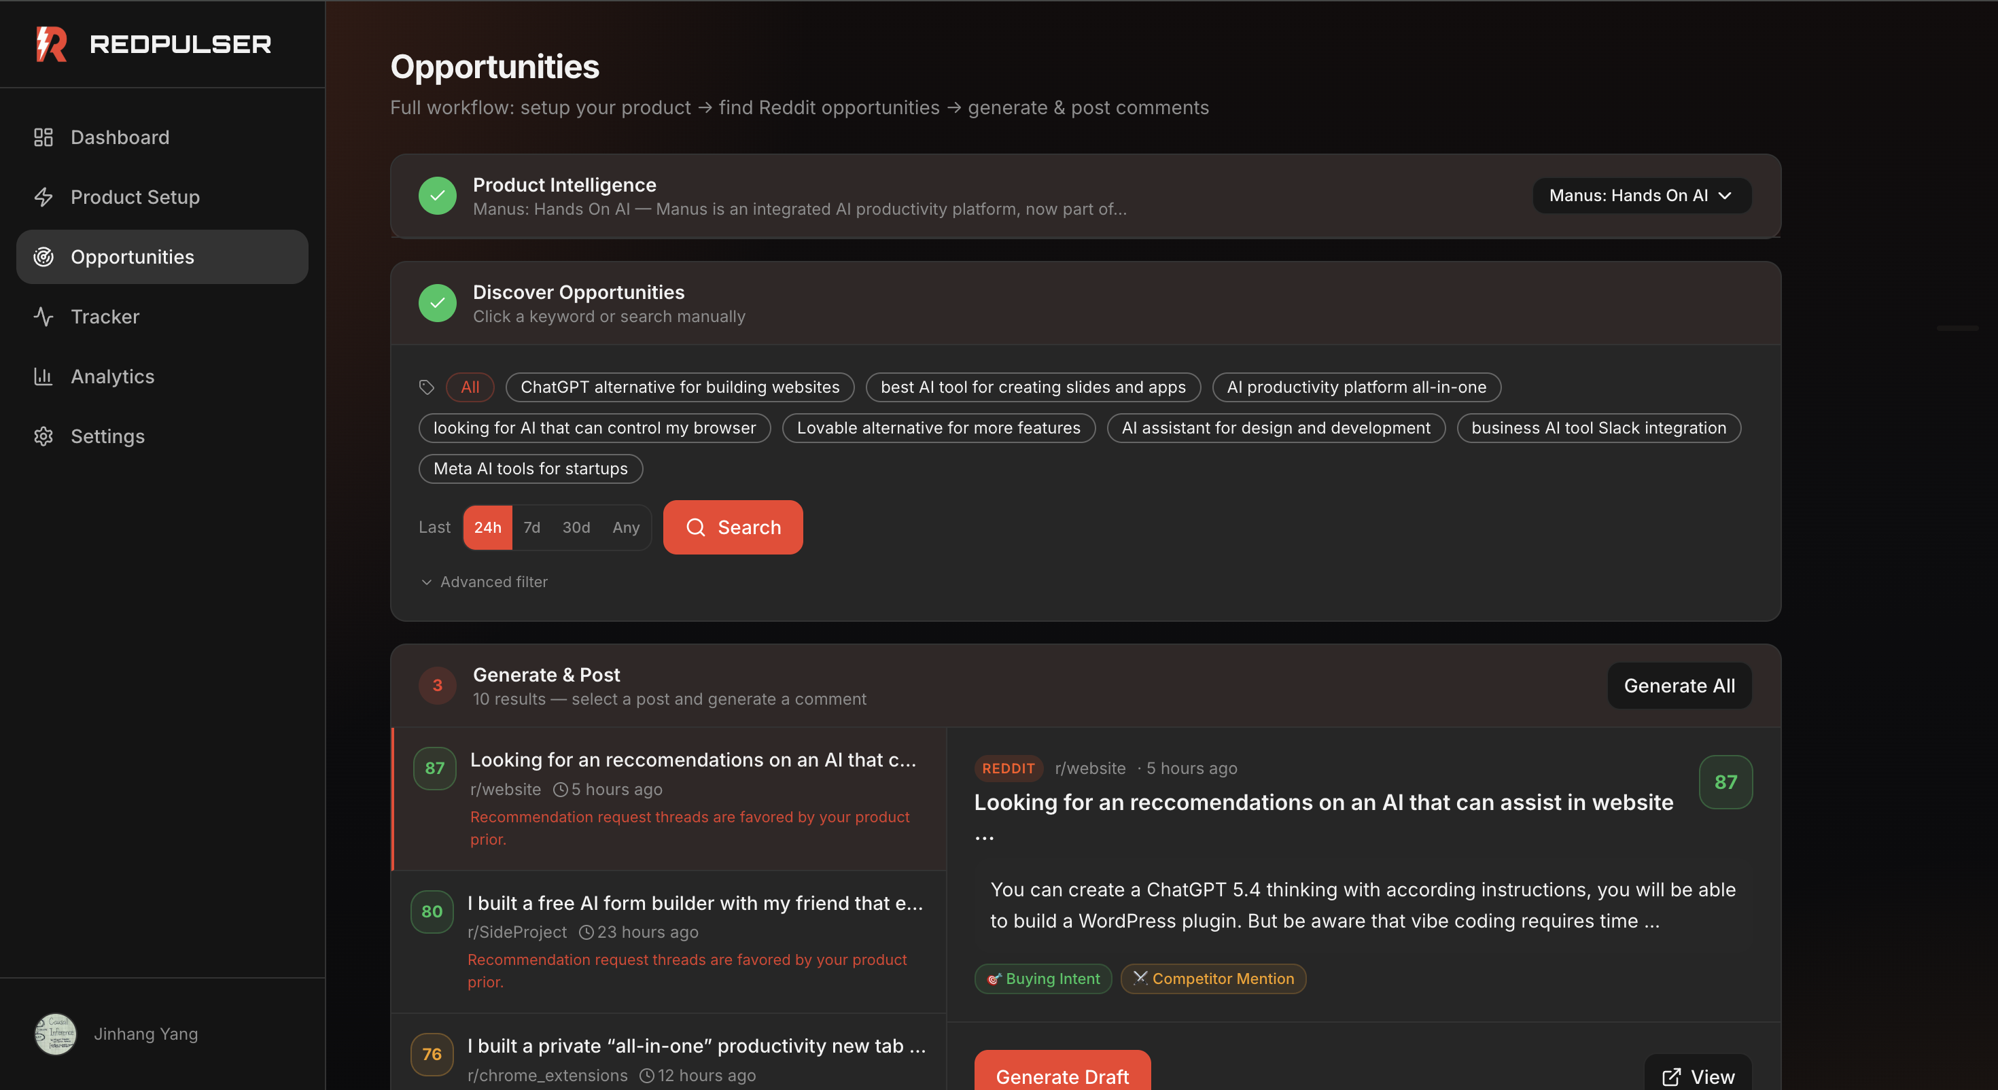
Task: Click the Analytics bar chart icon
Action: pos(43,376)
